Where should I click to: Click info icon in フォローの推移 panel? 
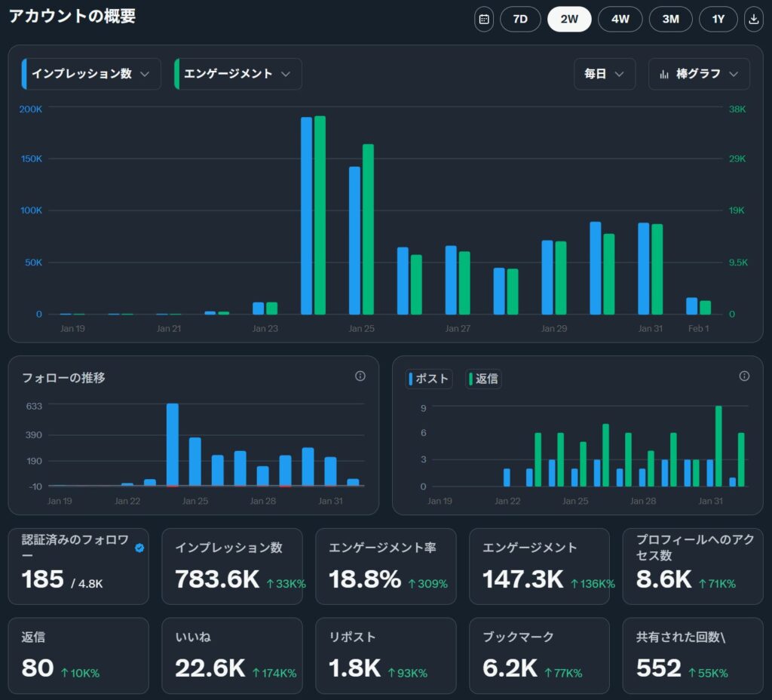[360, 376]
